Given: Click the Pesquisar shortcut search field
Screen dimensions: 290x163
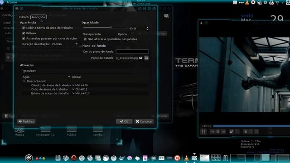Looking at the screenshot, I should (x=92, y=71).
